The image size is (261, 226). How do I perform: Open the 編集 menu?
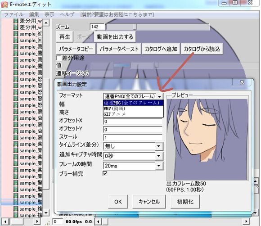pos(34,15)
